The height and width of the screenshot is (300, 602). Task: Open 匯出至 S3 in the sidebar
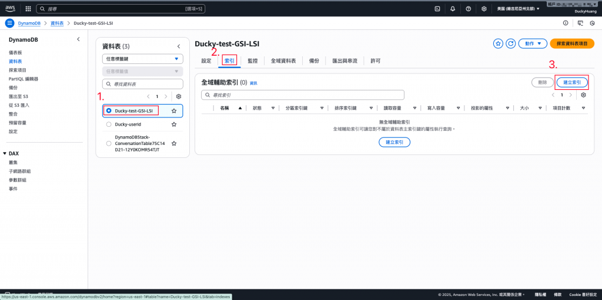point(19,96)
